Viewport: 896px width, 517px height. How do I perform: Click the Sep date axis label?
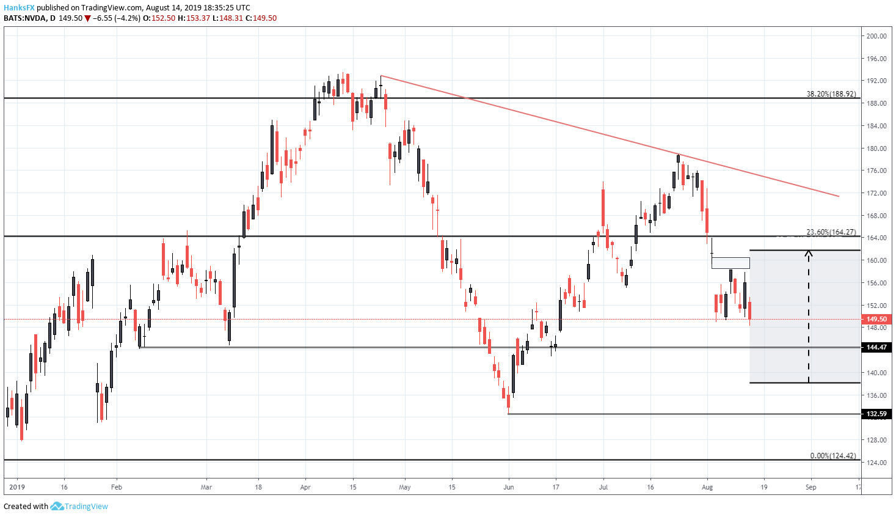click(811, 487)
